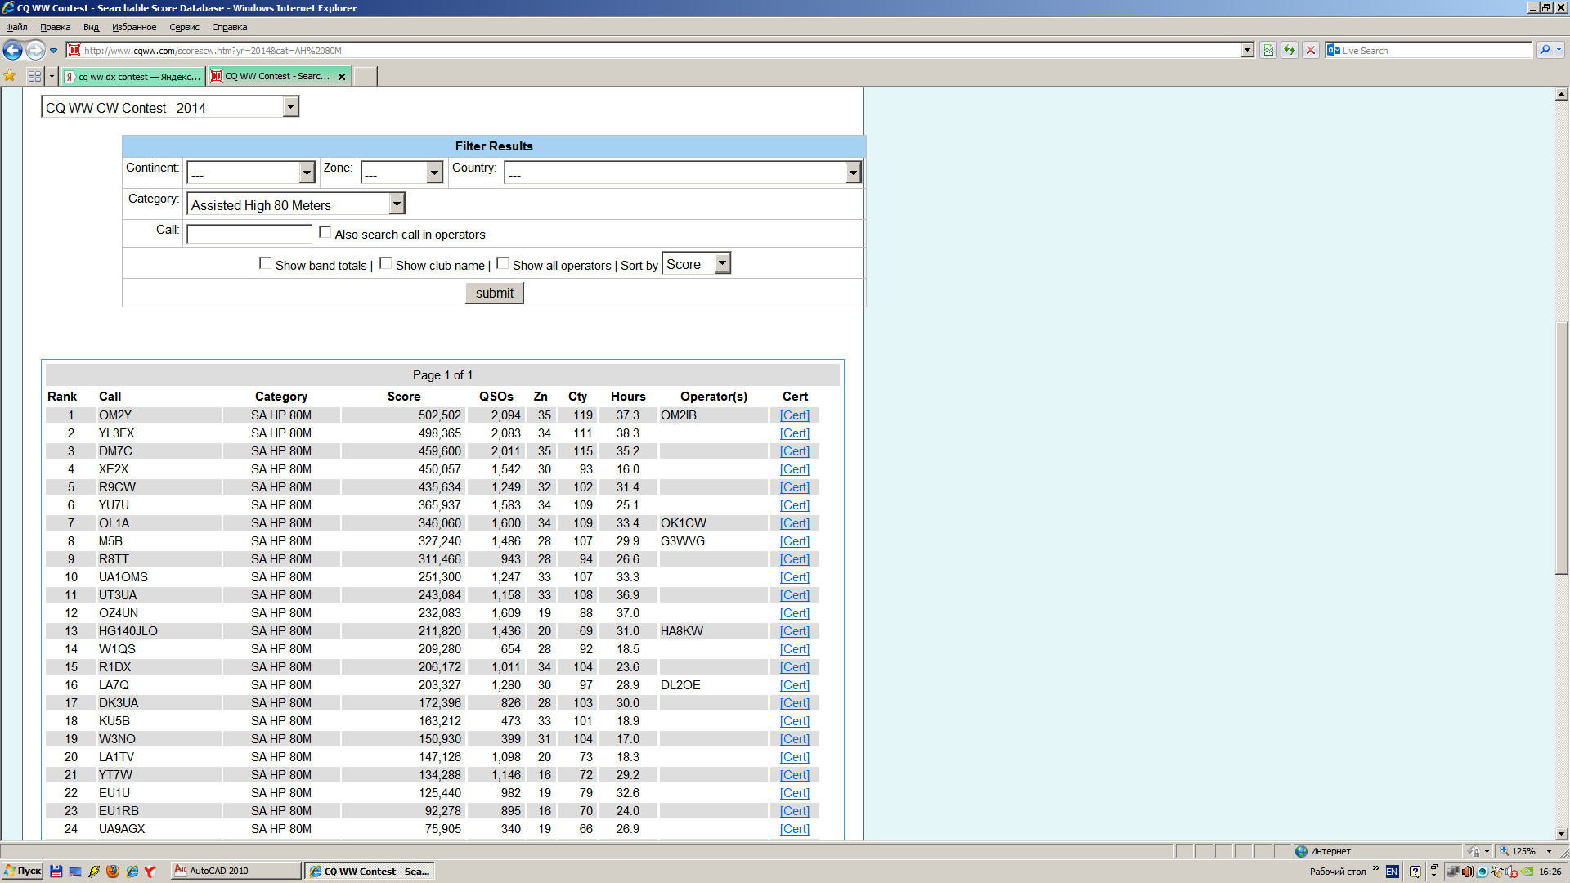1570x883 pixels.
Task: Click the Refresh page icon
Action: pos(1290,51)
